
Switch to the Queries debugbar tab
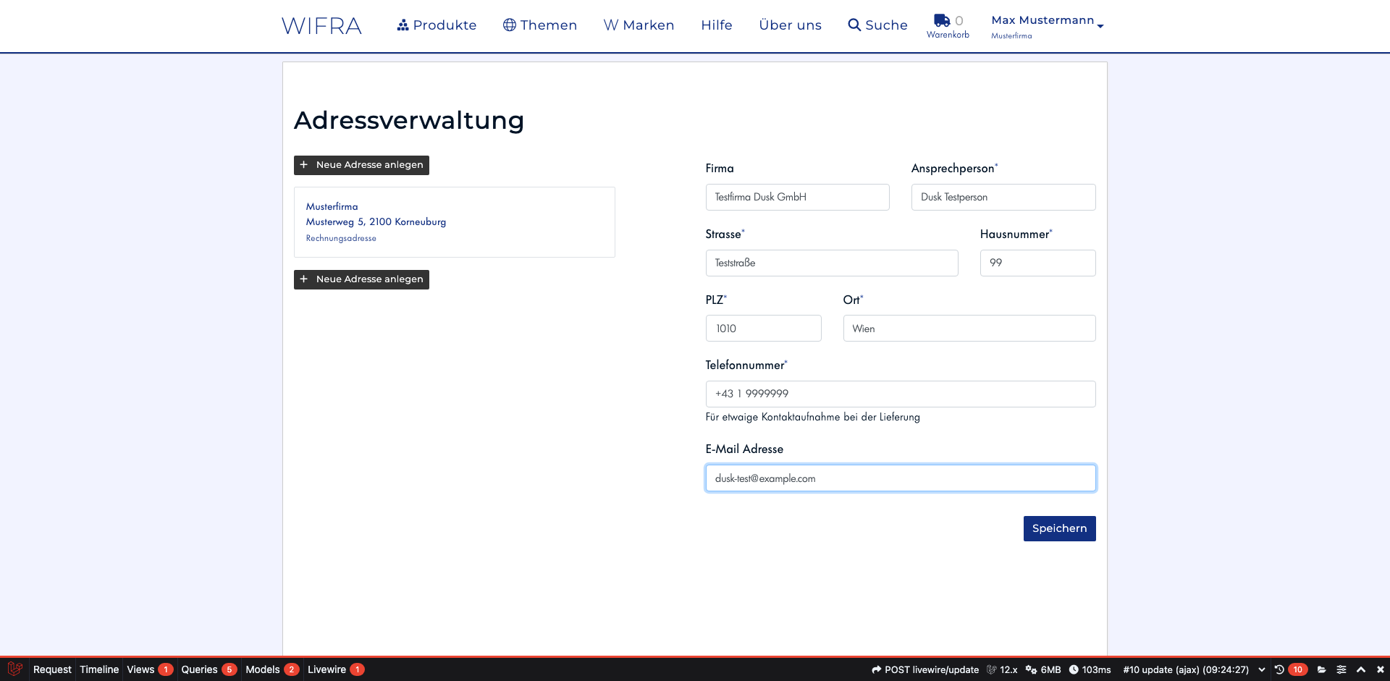click(x=201, y=669)
